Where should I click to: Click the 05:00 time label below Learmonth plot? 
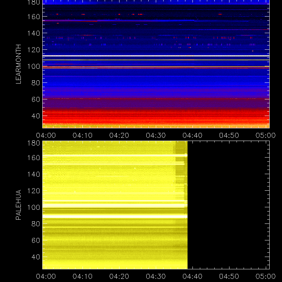tap(266, 135)
